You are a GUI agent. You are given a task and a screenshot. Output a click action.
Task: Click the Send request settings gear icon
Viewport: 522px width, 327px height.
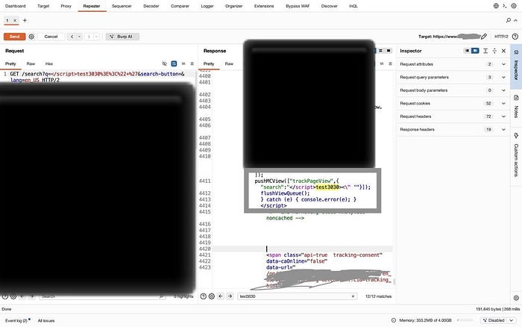pyautogui.click(x=31, y=37)
